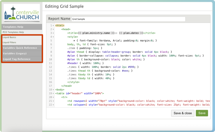Open the PCO Templates Help link
This screenshot has height=132, width=215.
coord(13,32)
